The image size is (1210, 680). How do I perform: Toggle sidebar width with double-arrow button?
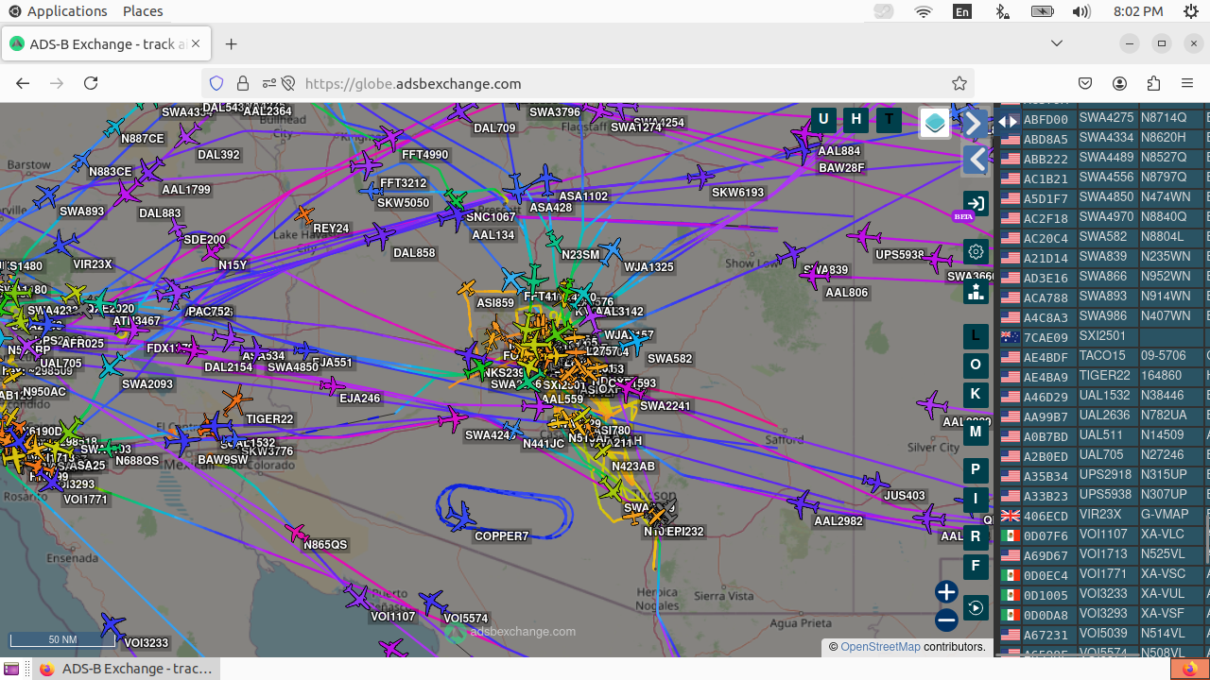(1008, 121)
